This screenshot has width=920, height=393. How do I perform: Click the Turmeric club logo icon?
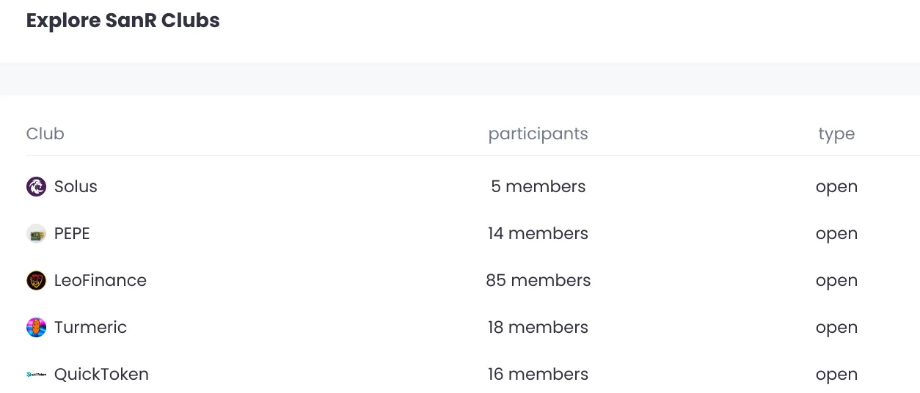click(36, 328)
